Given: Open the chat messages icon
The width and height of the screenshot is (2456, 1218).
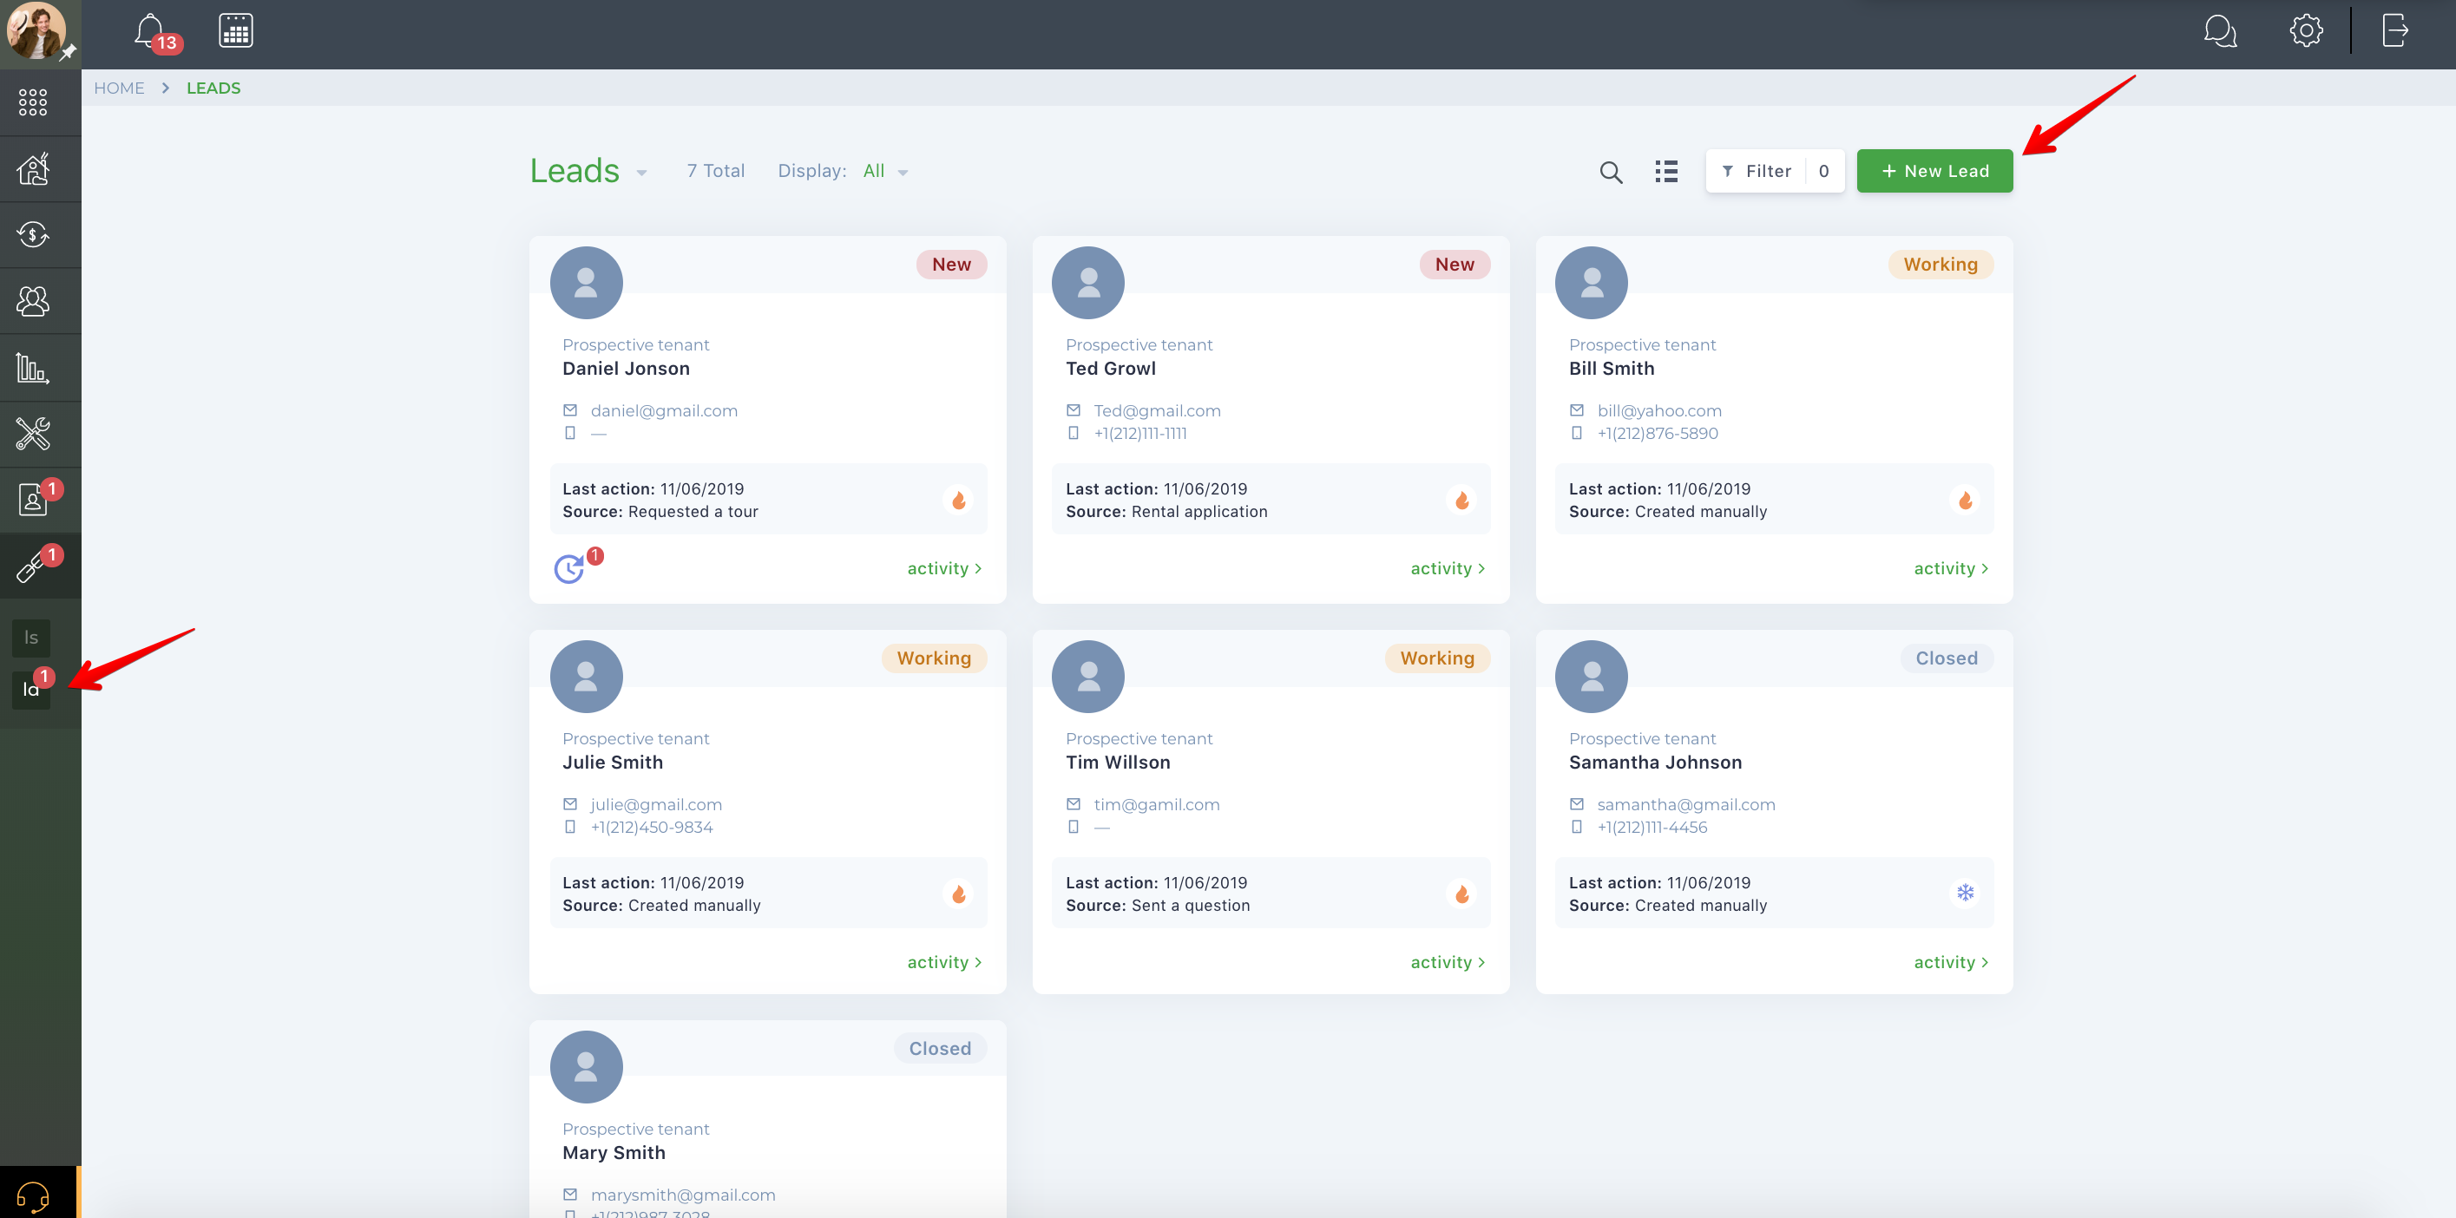Looking at the screenshot, I should tap(2220, 31).
